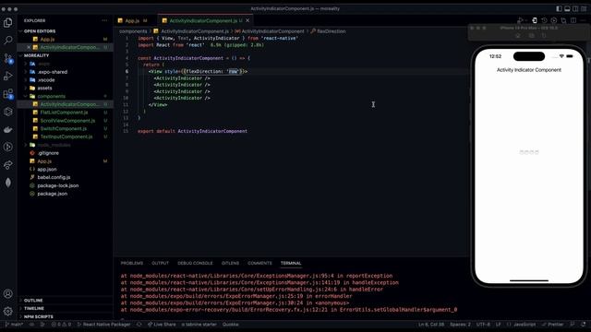The height and width of the screenshot is (332, 591).
Task: Open the customize layout icon
Action: [584, 8]
